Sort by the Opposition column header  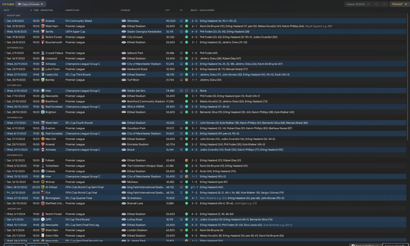pos(47,10)
